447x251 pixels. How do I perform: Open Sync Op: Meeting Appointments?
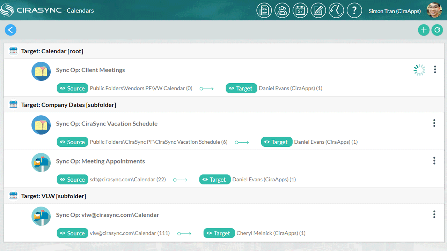pyautogui.click(x=101, y=161)
